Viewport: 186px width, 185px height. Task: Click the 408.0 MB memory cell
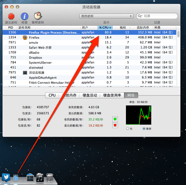145,37
